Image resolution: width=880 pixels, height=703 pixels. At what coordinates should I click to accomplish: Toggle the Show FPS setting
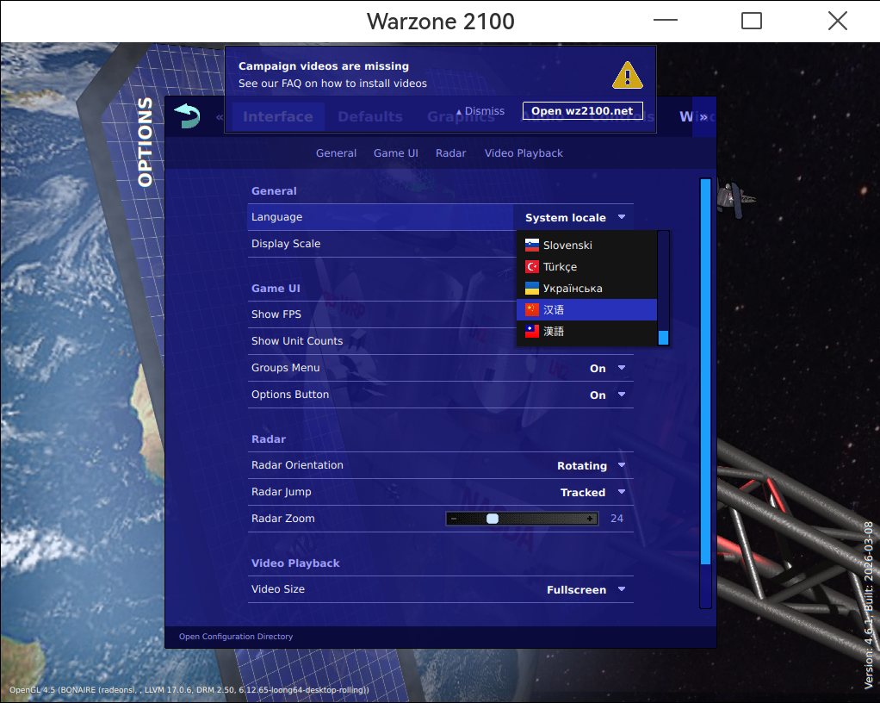point(276,314)
